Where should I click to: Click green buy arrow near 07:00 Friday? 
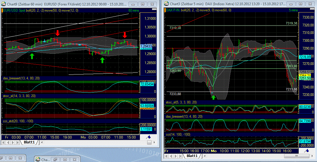32,56
